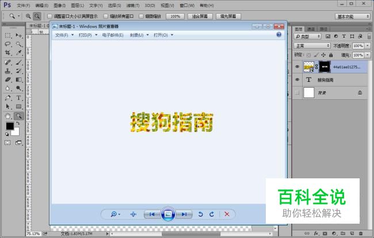Select the Lasso tool
This screenshot has width=374, height=238.
(x=7, y=44)
